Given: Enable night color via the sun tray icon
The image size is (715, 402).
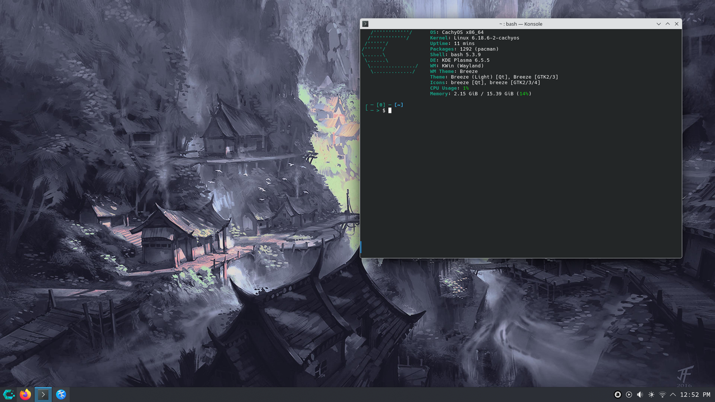Looking at the screenshot, I should [x=651, y=395].
